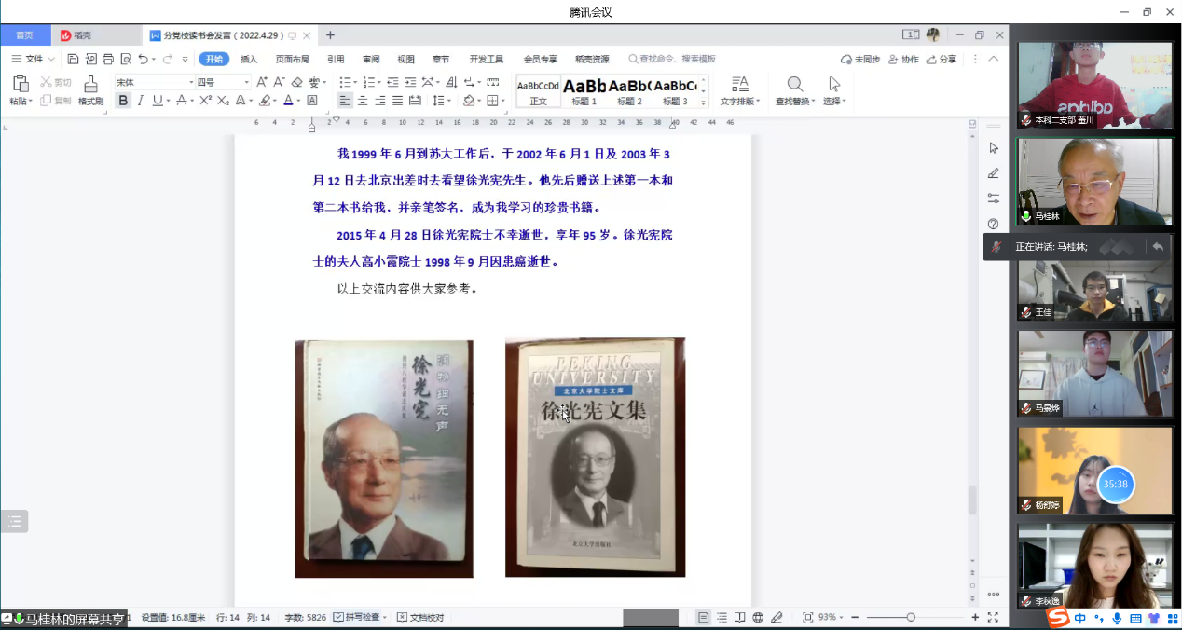Switch to the Review (审阅) tab

click(x=371, y=59)
